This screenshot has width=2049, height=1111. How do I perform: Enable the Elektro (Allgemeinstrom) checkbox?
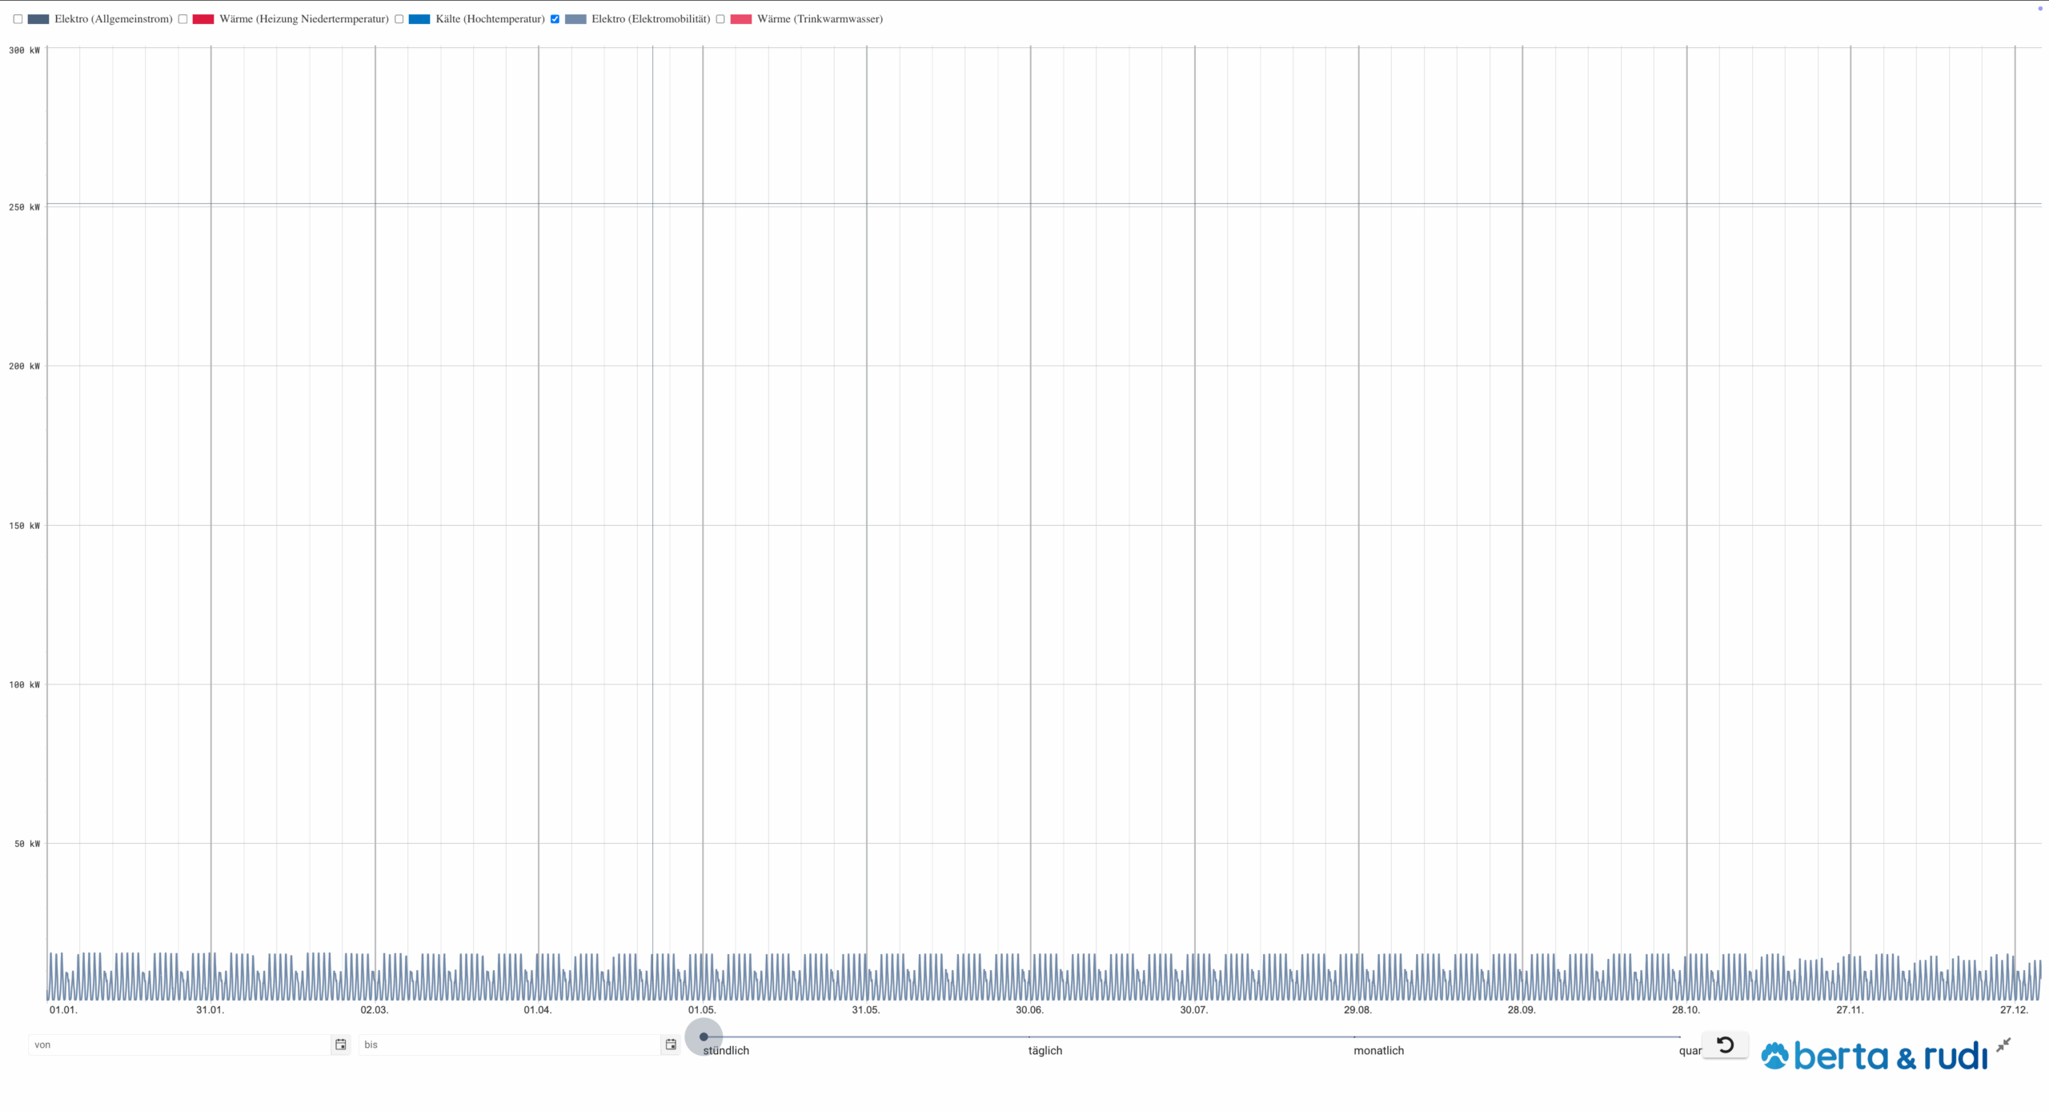[x=18, y=19]
